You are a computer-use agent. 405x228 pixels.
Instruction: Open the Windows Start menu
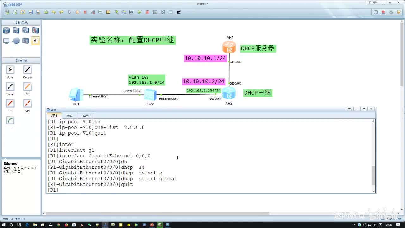(3, 225)
